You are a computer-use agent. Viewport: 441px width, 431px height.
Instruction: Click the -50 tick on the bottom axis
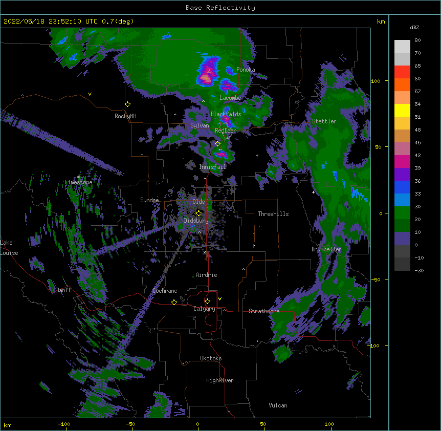tap(130, 424)
